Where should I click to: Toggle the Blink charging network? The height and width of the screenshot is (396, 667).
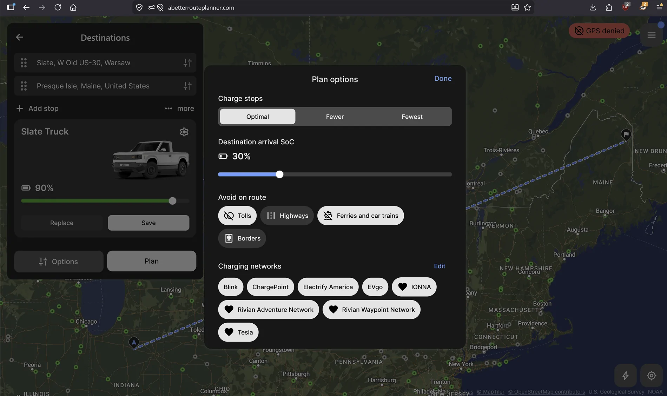(231, 287)
